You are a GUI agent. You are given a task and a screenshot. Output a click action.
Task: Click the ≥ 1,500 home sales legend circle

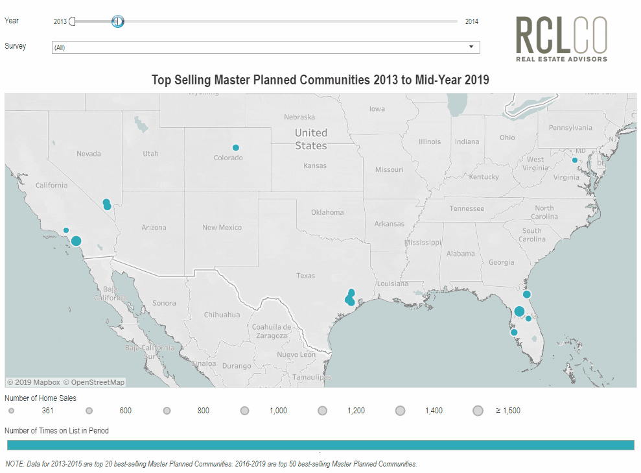coord(478,411)
